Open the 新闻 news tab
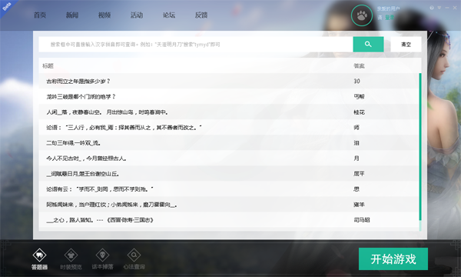The height and width of the screenshot is (277, 461). pos(72,15)
